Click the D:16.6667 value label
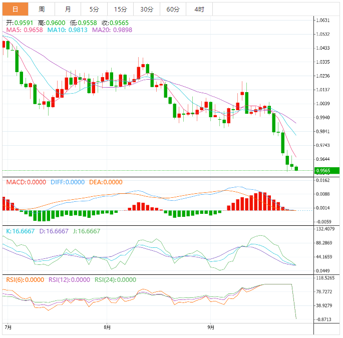 (54, 231)
